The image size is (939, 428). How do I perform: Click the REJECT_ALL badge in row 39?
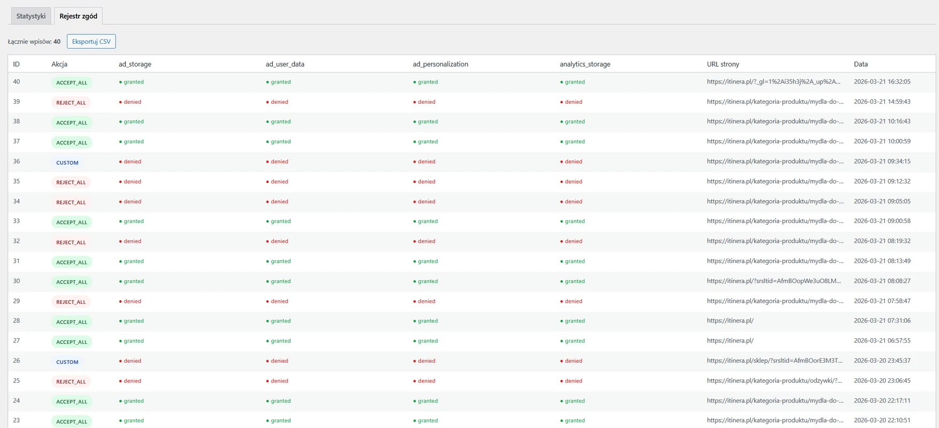coord(71,103)
